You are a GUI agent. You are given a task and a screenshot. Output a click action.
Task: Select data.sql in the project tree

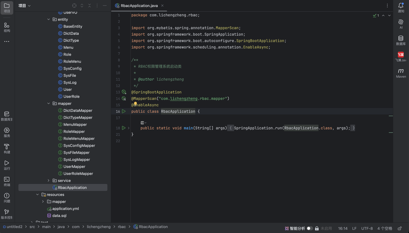(x=57, y=216)
